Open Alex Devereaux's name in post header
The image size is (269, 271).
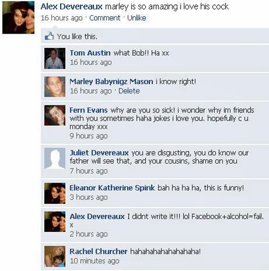tap(71, 6)
